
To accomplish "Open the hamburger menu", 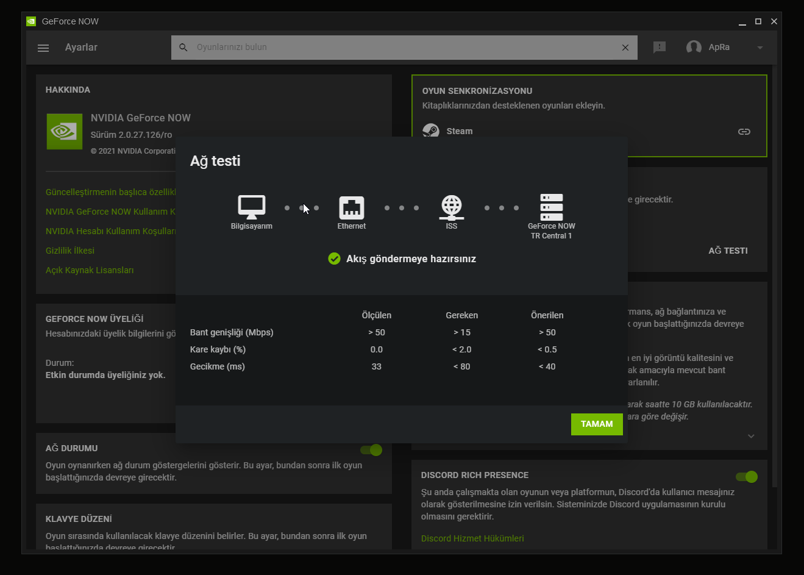I will point(43,48).
